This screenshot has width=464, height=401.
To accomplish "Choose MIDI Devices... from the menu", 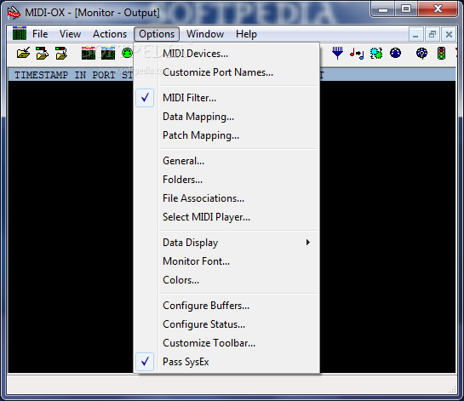I will click(x=226, y=54).
